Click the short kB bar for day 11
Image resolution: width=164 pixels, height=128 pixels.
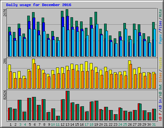(x=58, y=118)
